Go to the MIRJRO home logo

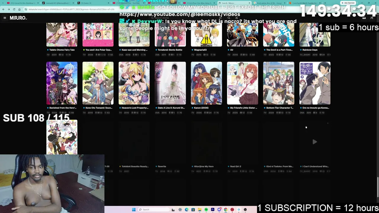pos(18,18)
